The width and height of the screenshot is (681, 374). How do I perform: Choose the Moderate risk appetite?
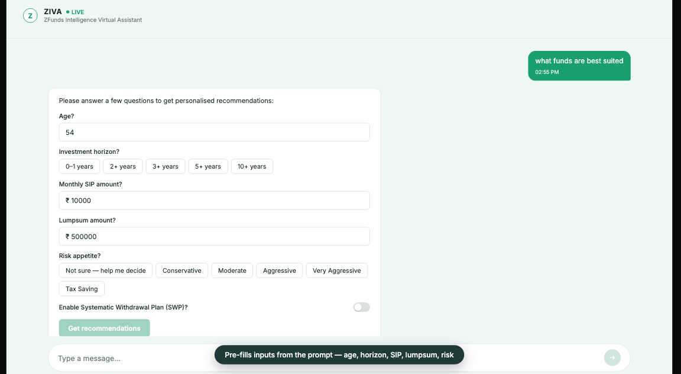[x=232, y=270]
